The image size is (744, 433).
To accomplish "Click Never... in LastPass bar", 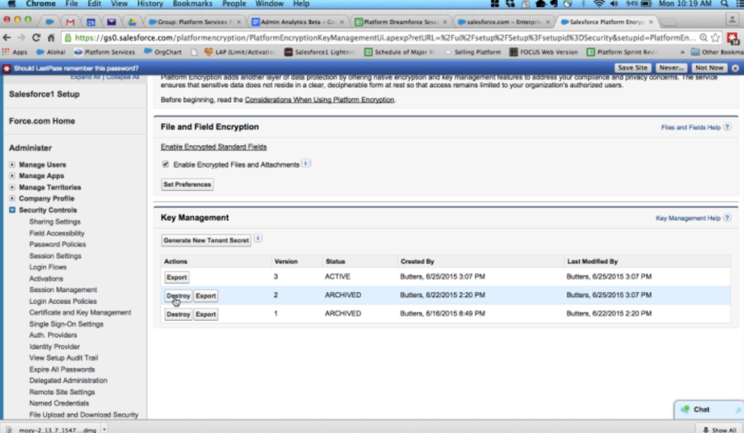I will tap(671, 67).
